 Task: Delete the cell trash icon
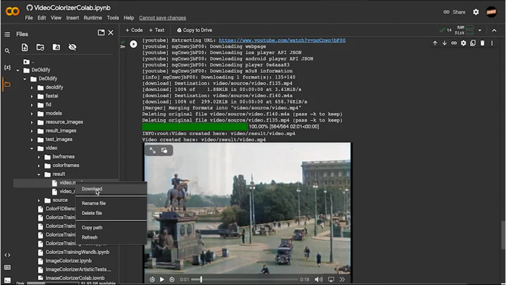pyautogui.click(x=482, y=43)
